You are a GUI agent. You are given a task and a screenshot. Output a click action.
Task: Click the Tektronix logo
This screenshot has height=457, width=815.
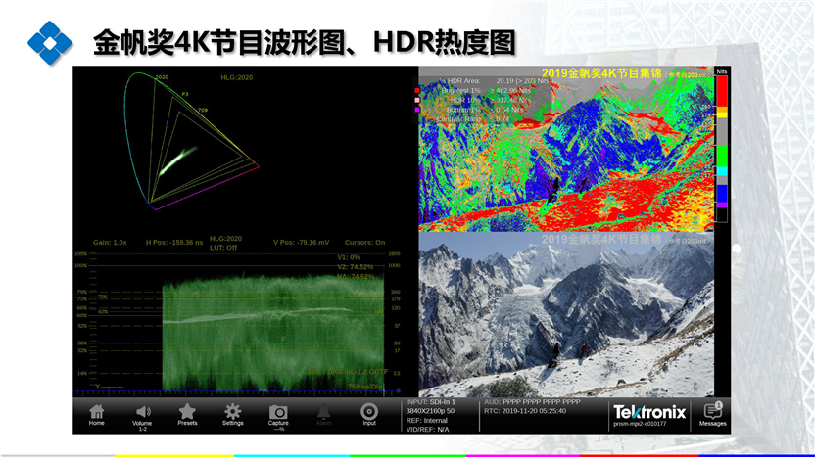click(647, 410)
